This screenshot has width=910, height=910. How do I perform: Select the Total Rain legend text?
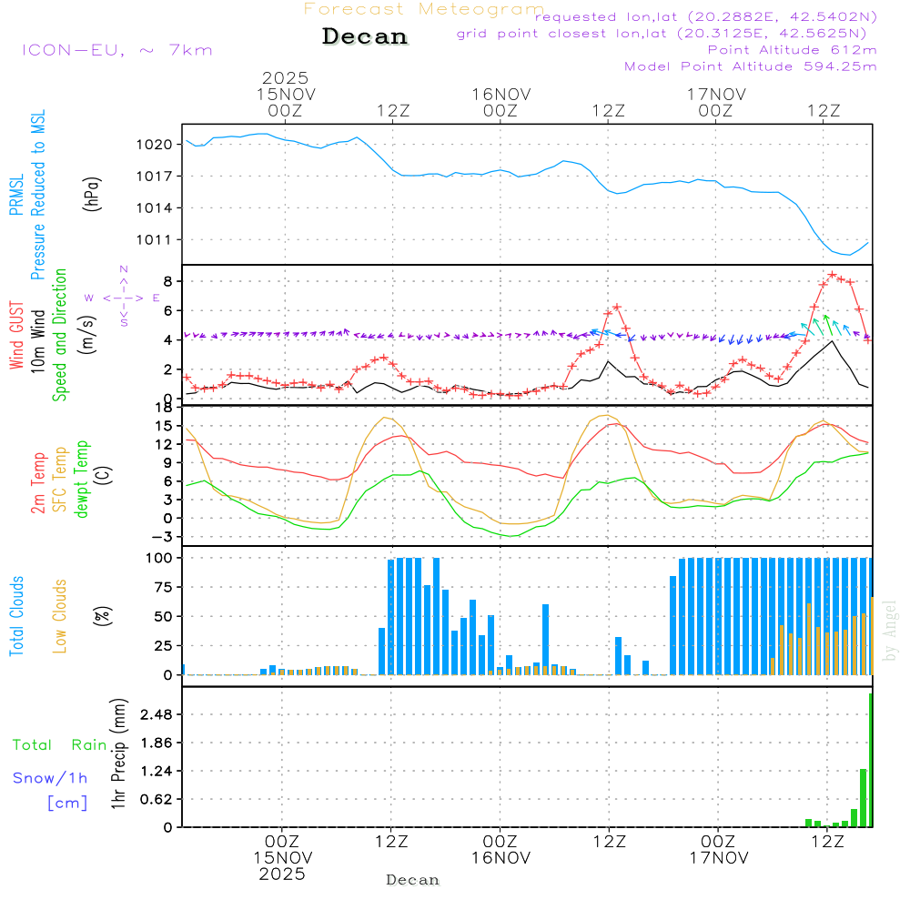59,744
